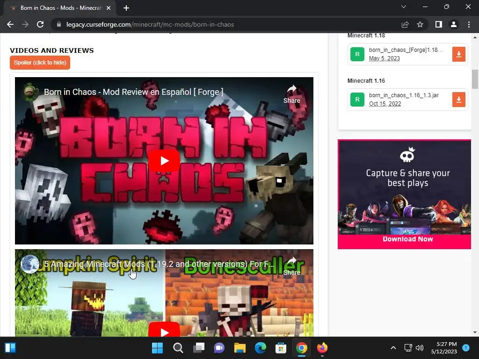Viewport: 479px width, 359px height.
Task: Expand hidden system tray icons
Action: 393,348
